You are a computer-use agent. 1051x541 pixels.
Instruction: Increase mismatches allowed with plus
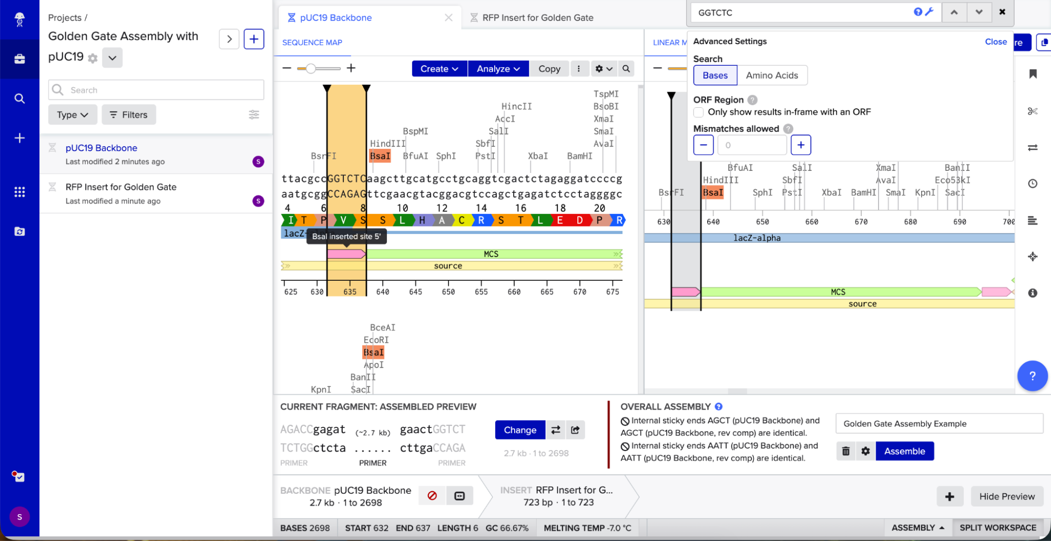click(x=801, y=145)
